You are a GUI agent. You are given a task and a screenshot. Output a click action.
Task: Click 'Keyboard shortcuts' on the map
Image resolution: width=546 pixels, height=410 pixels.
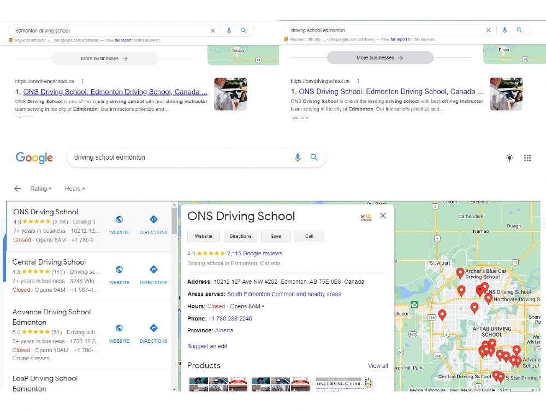pyautogui.click(x=427, y=390)
